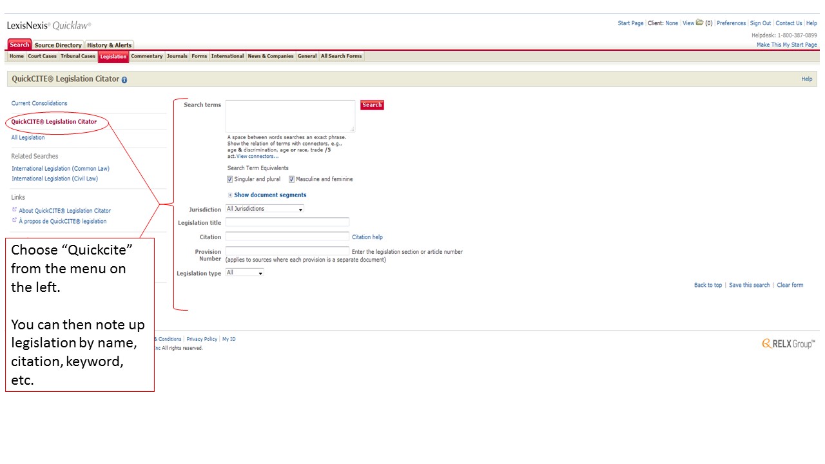The height and width of the screenshot is (464, 825).
Task: Open the Citation help link
Action: [x=367, y=237]
